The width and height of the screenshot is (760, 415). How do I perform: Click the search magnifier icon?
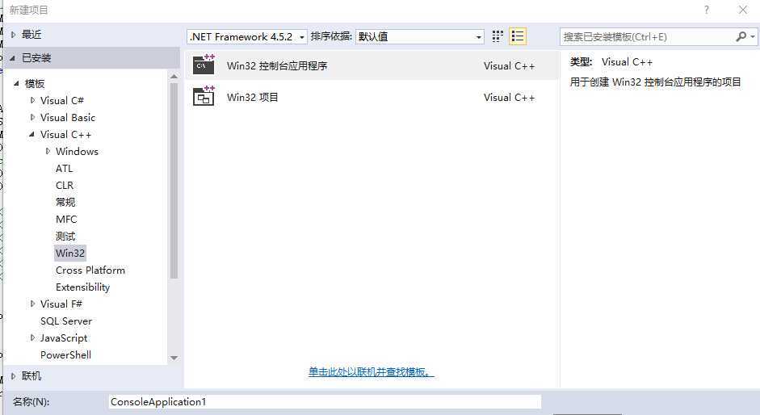coord(741,36)
